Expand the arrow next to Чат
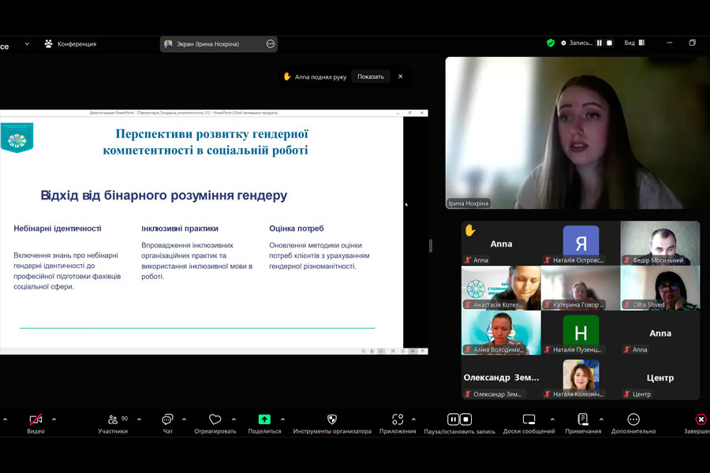Viewport: 710px width, 473px height. point(185,419)
